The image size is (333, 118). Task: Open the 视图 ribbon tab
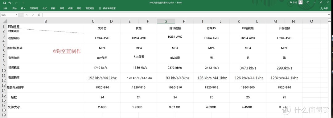(70, 8)
